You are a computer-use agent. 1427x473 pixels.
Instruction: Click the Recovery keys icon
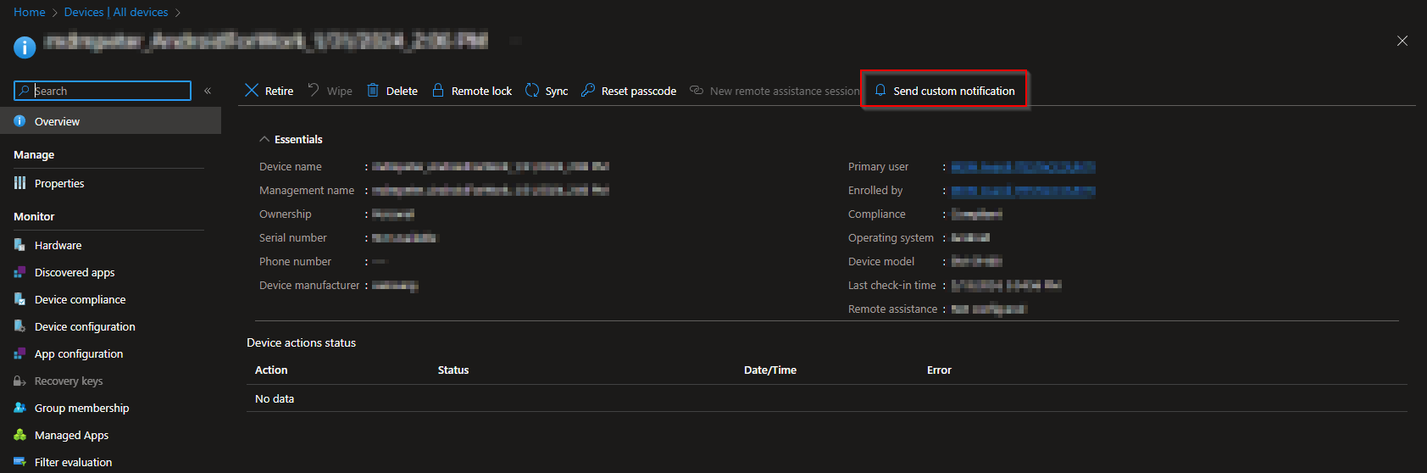point(19,381)
